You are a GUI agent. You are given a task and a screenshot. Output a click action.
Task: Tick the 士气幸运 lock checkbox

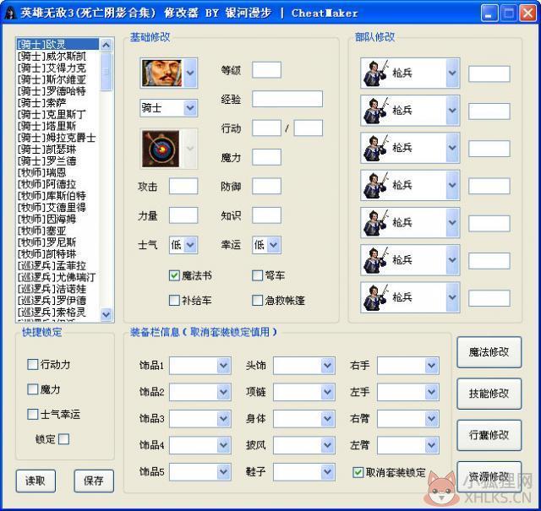pos(32,414)
